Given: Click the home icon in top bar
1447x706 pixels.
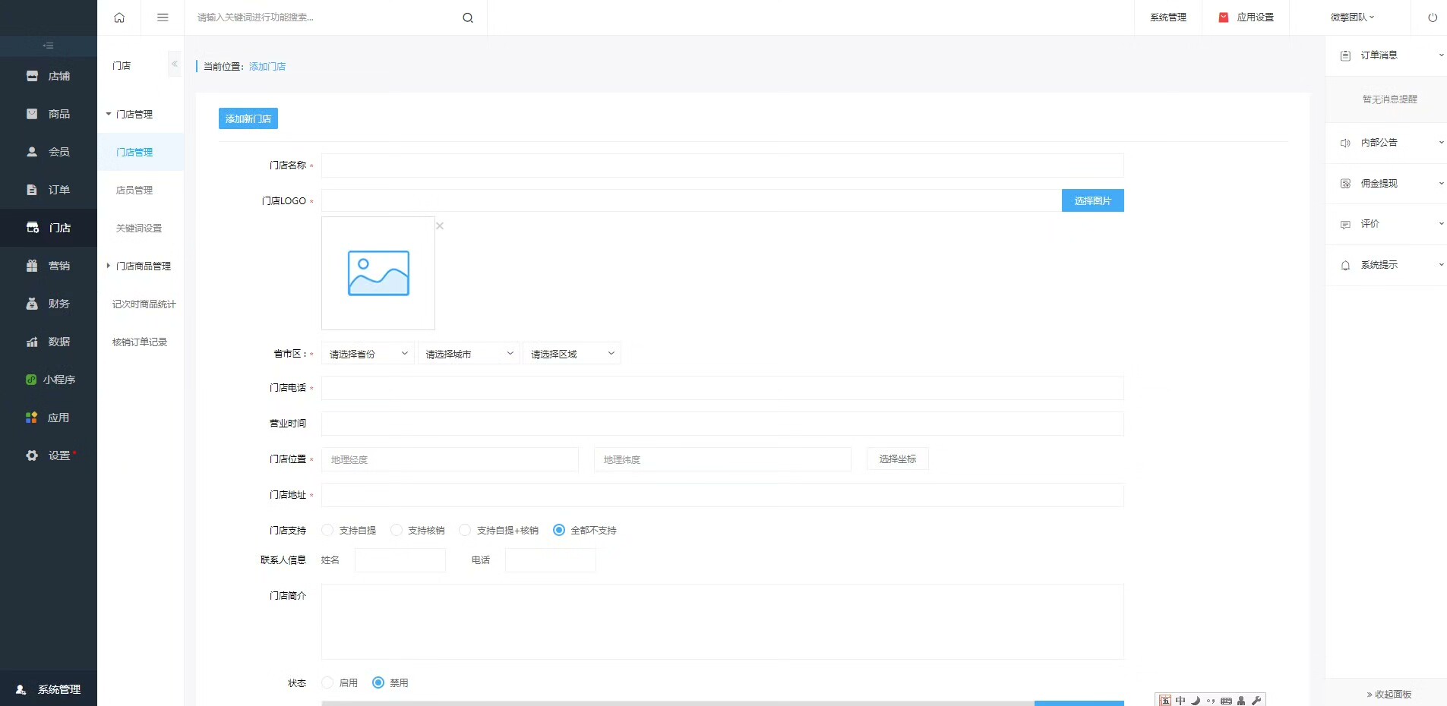Looking at the screenshot, I should 119,17.
